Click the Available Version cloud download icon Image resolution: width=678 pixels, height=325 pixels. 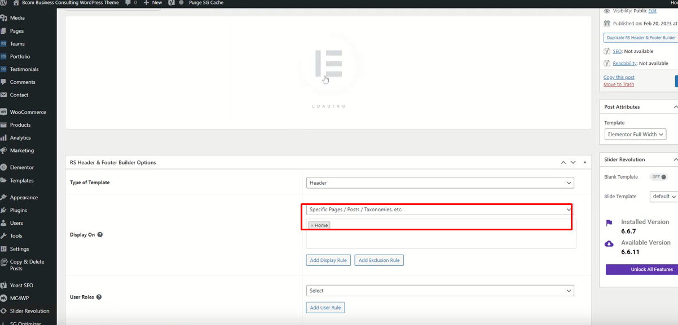click(x=609, y=244)
